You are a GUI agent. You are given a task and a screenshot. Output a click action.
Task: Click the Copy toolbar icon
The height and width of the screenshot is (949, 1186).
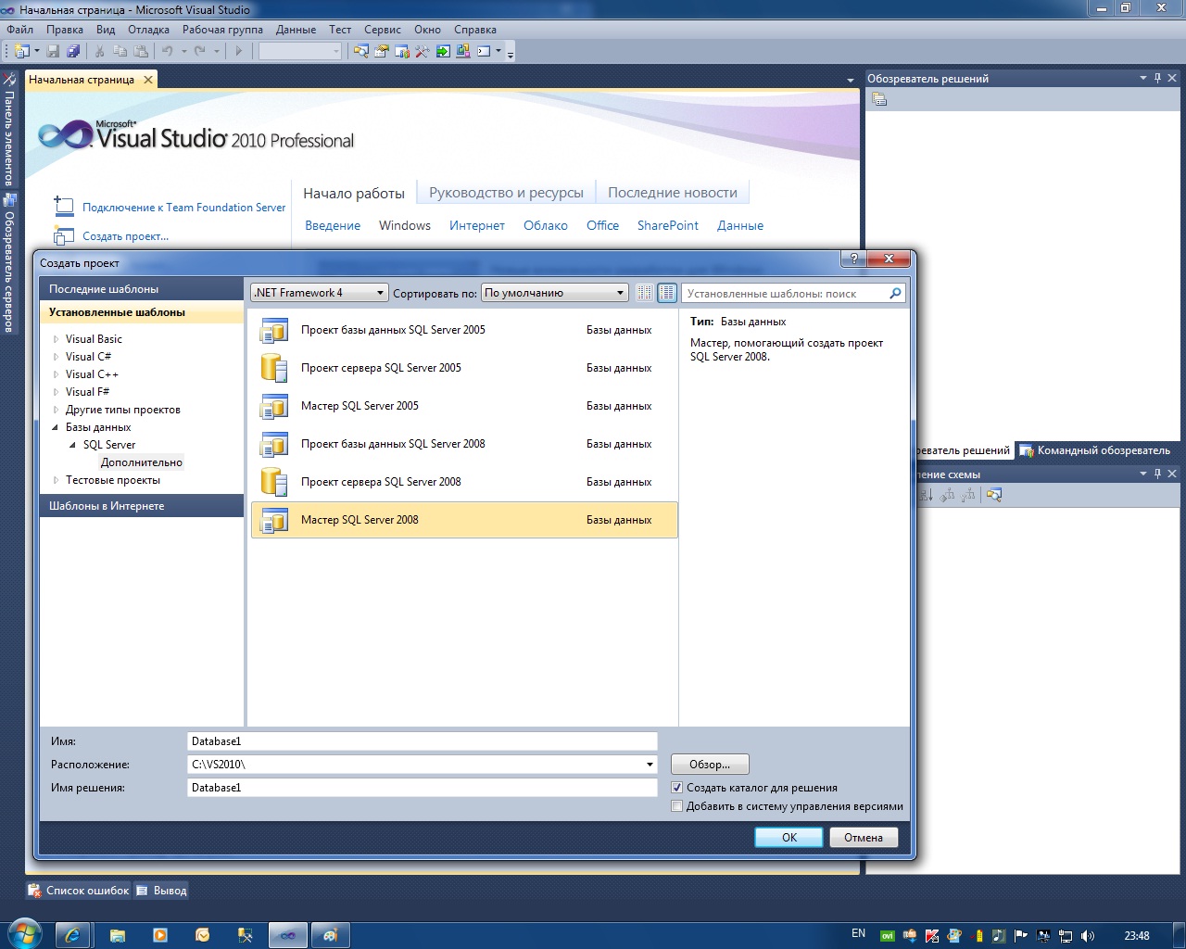pos(120,51)
